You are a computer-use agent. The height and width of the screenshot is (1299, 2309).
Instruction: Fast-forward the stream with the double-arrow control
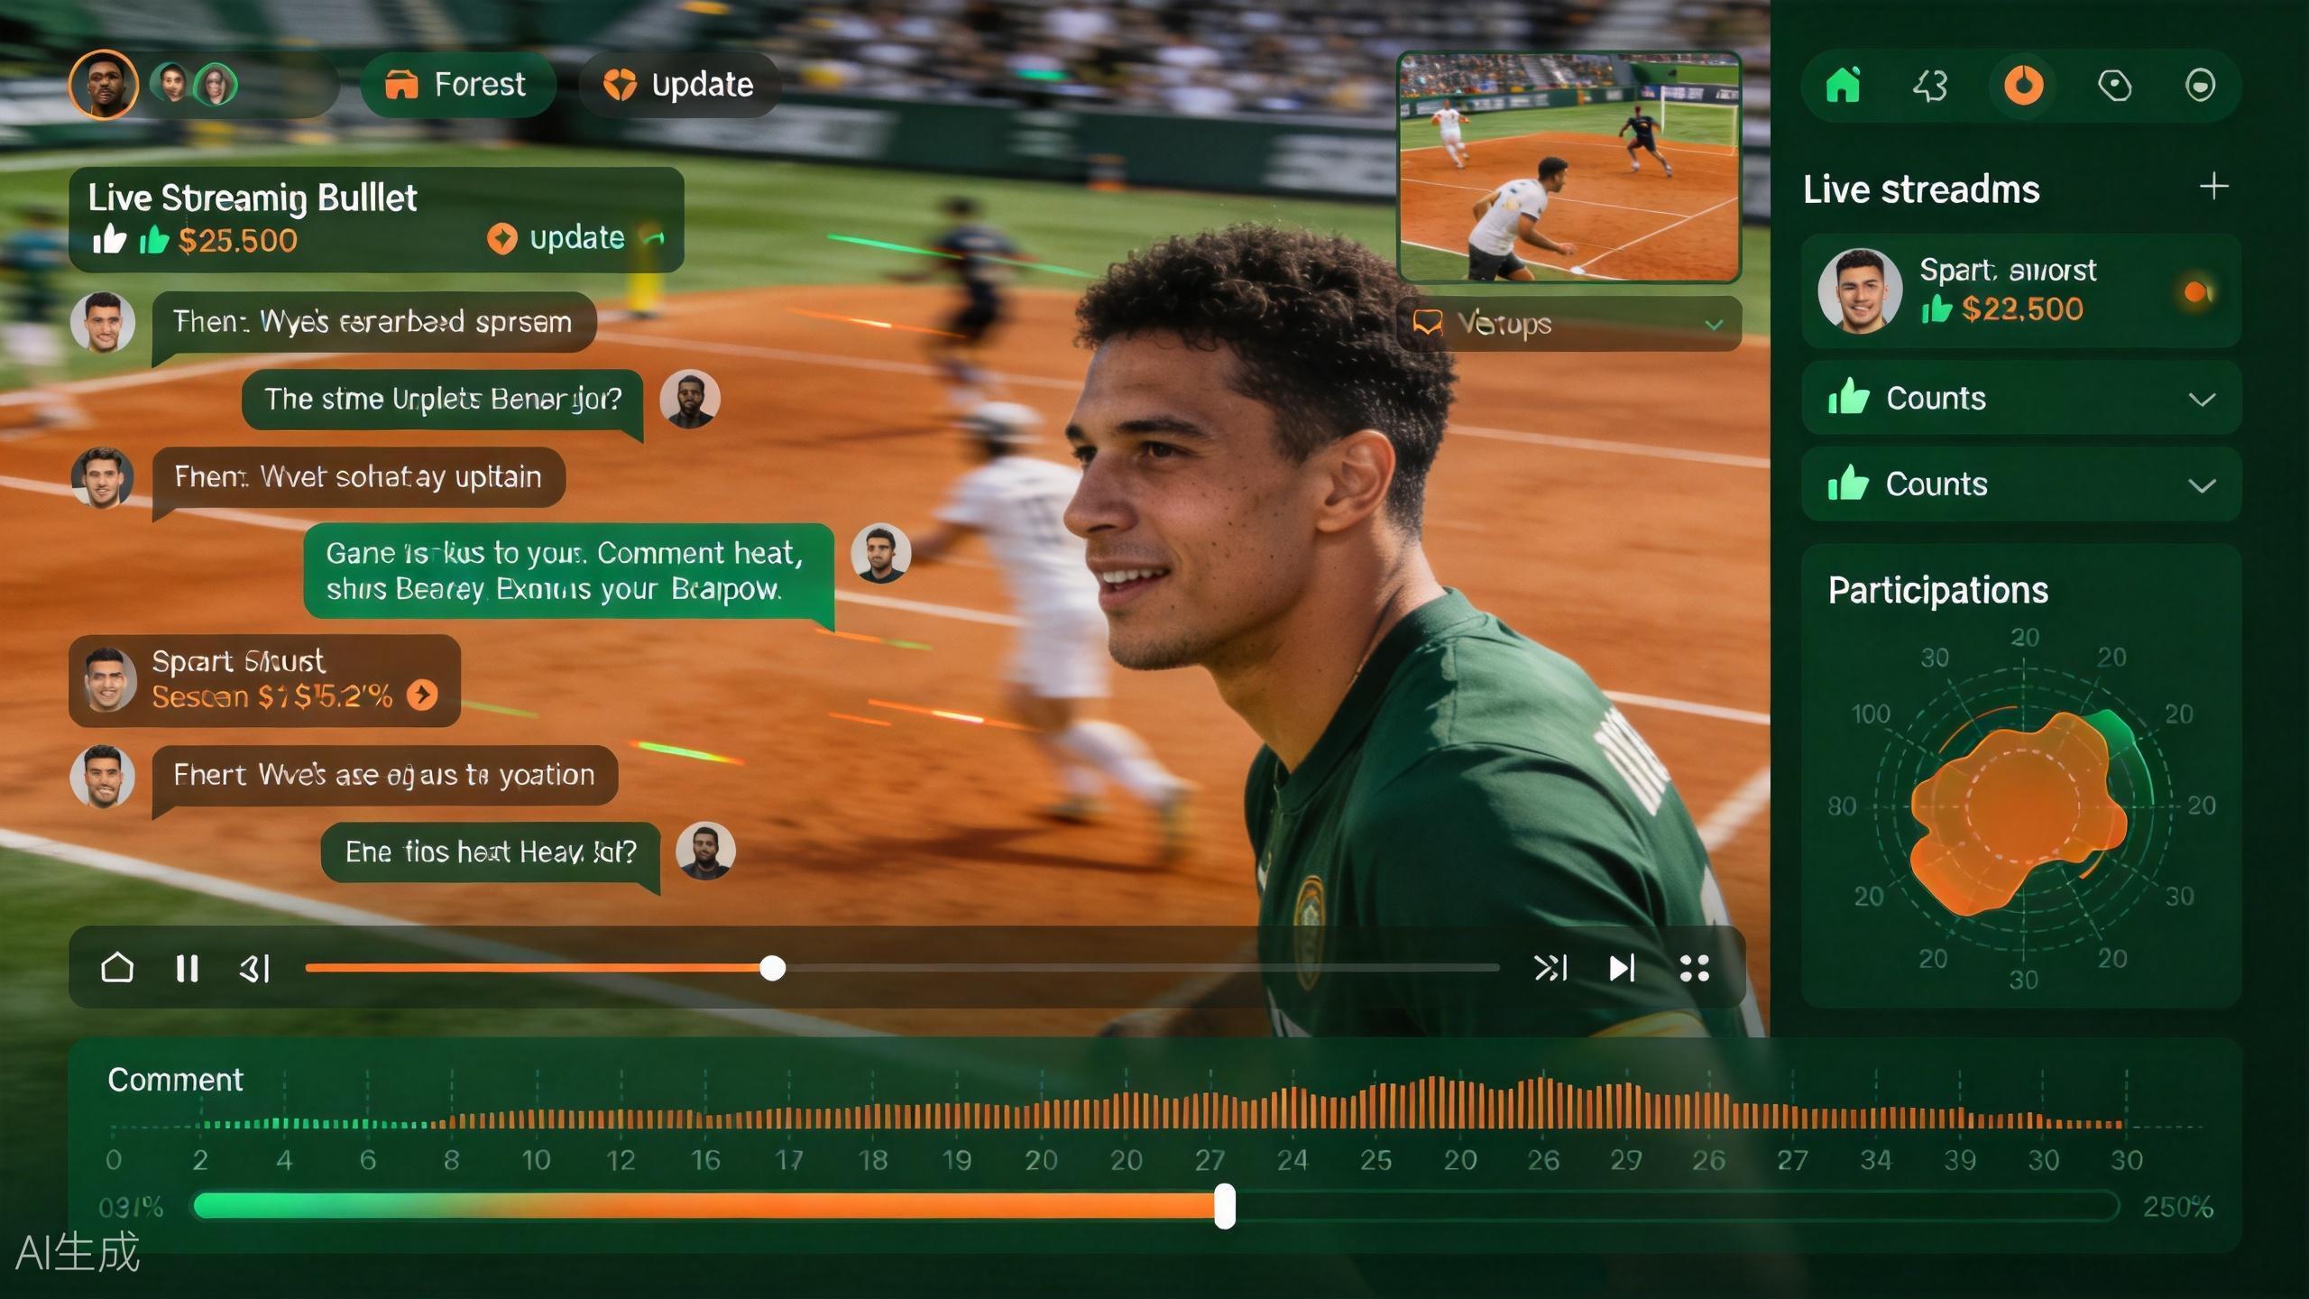1550,968
